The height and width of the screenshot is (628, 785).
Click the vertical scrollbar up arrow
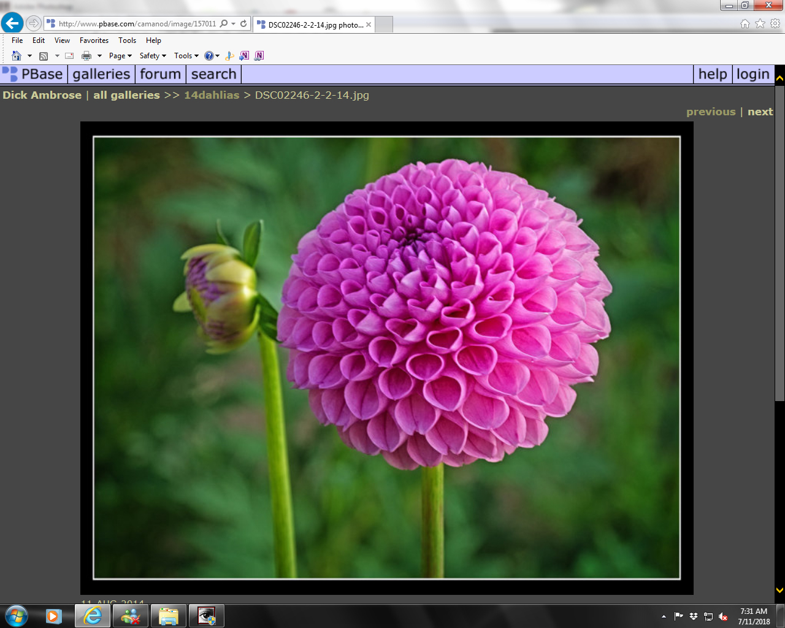pos(780,78)
